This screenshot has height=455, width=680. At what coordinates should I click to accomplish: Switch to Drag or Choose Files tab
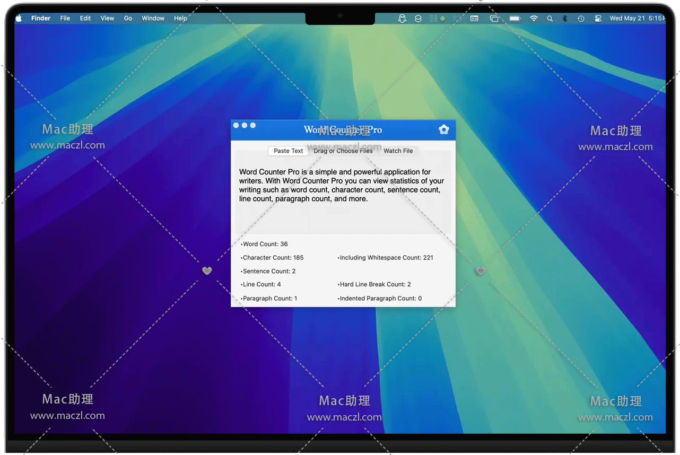coord(343,151)
